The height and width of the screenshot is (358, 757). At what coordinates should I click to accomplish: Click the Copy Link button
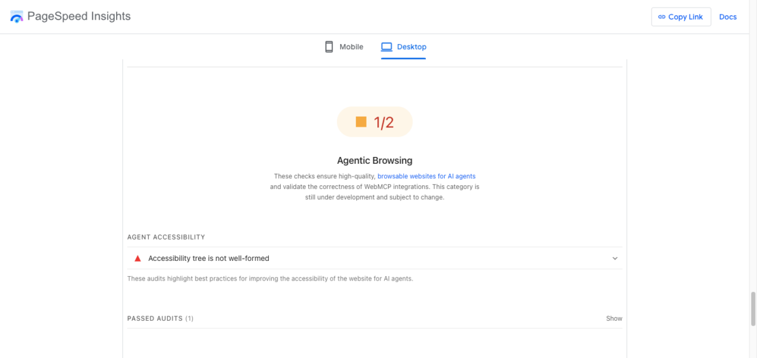[x=681, y=17]
